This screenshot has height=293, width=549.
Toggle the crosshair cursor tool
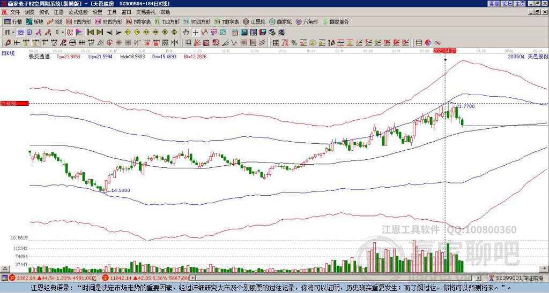[x=195, y=32]
